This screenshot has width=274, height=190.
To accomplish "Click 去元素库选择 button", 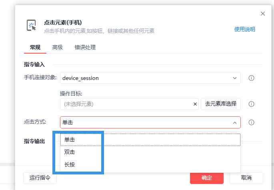I will pos(221,104).
